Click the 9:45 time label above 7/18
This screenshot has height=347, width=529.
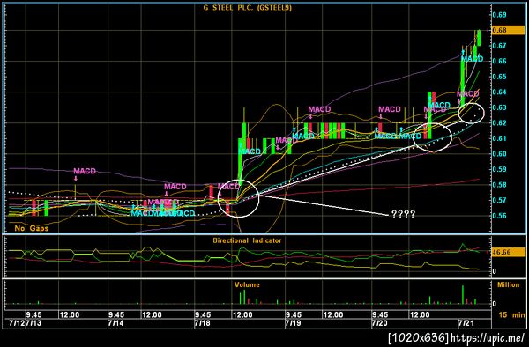click(x=203, y=315)
